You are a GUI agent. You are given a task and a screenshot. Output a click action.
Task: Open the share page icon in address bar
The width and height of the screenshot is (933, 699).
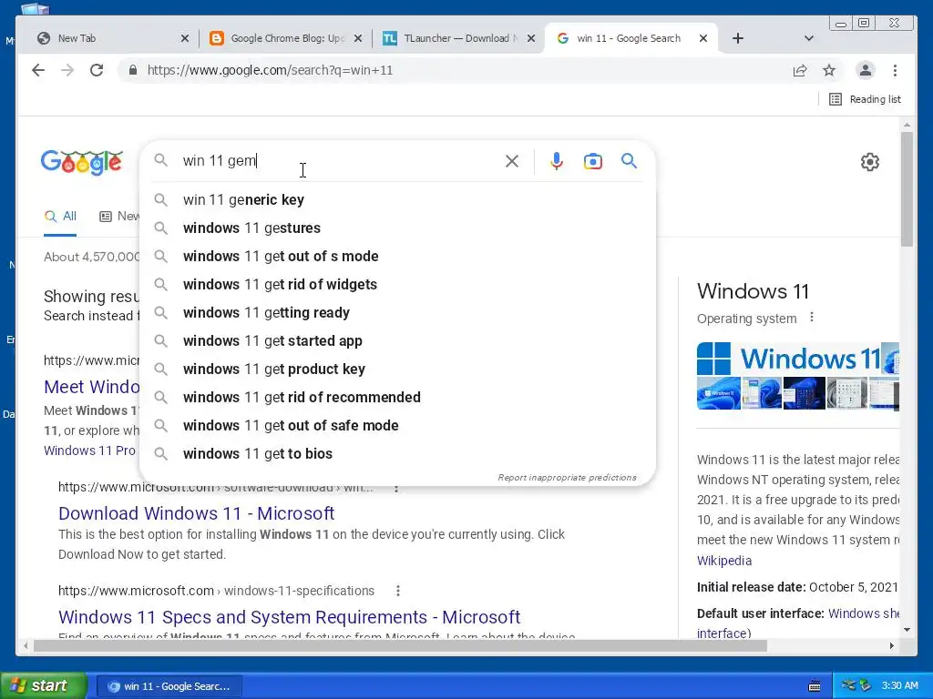point(800,71)
